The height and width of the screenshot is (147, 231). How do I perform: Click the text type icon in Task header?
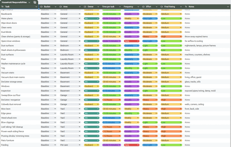3,6
